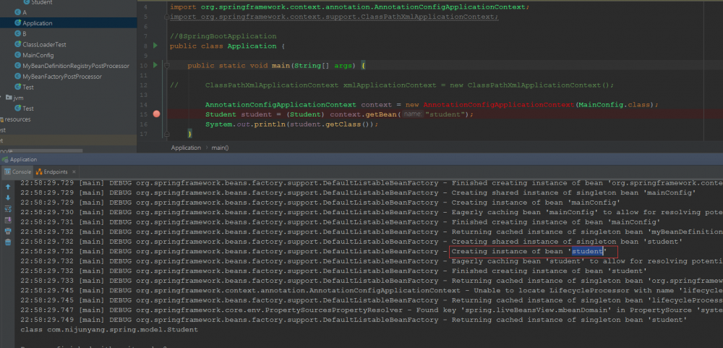The height and width of the screenshot is (348, 723).
Task: Click the up arrow in console toolbar
Action: click(8, 187)
